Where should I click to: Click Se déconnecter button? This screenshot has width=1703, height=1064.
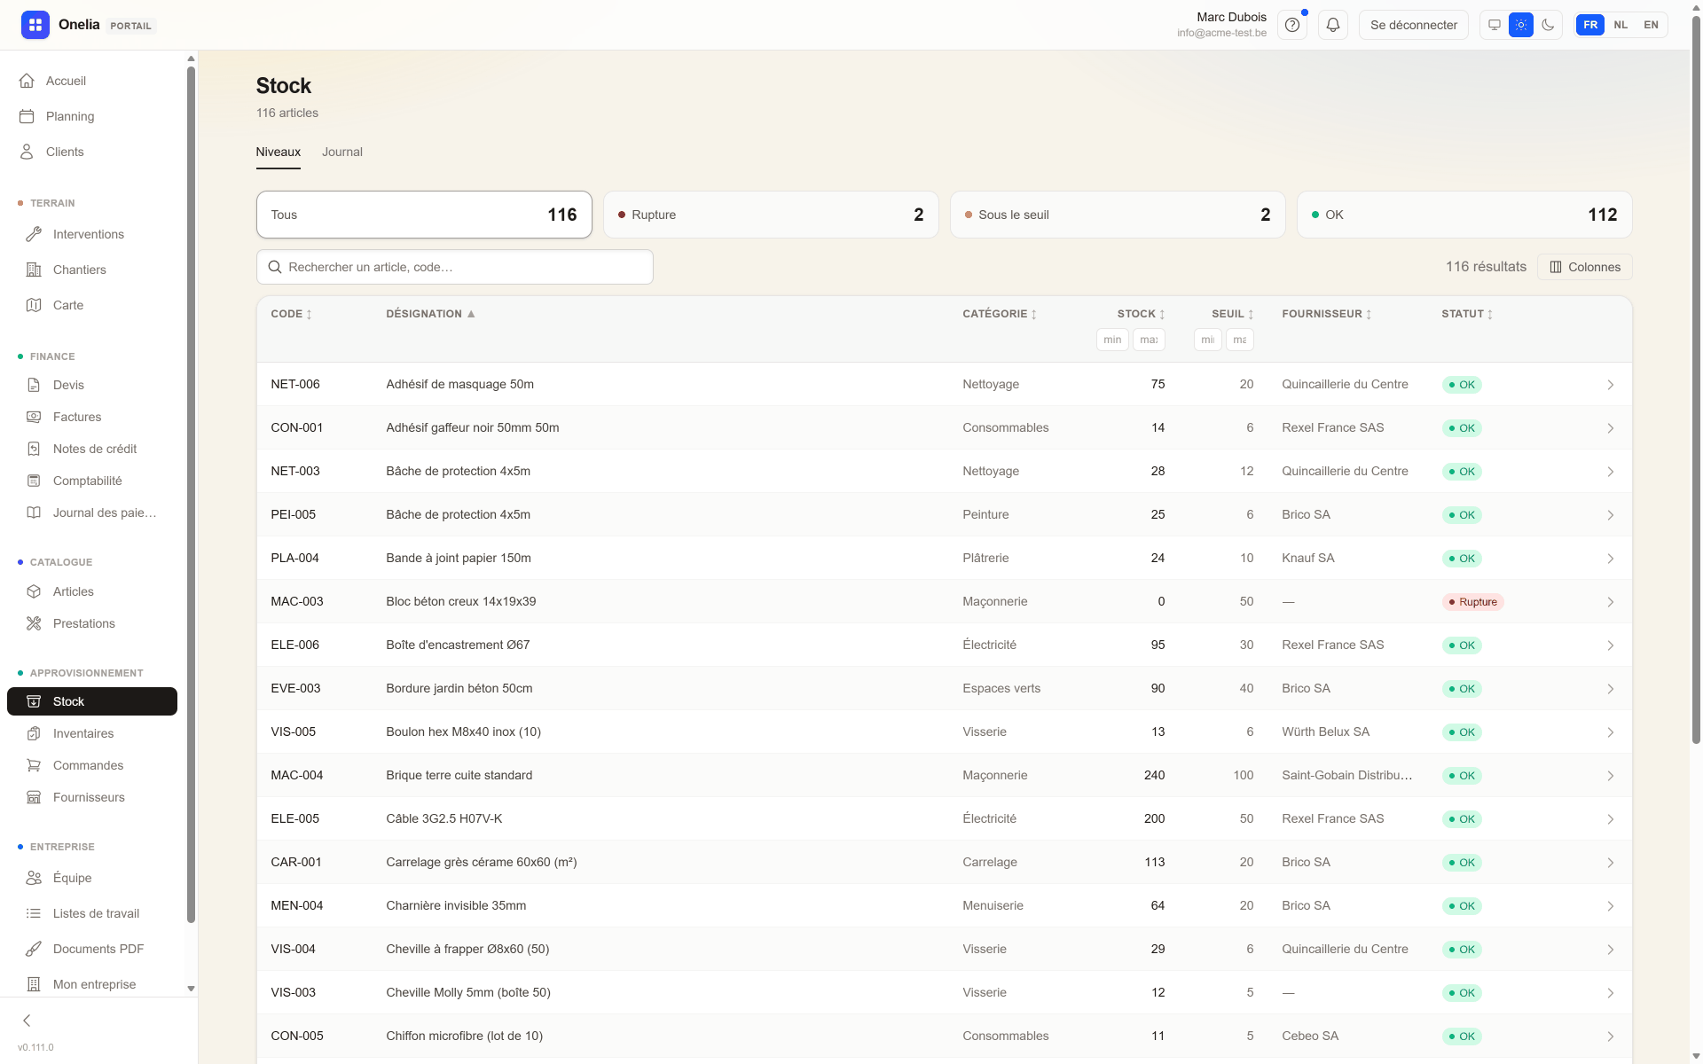[1414, 25]
